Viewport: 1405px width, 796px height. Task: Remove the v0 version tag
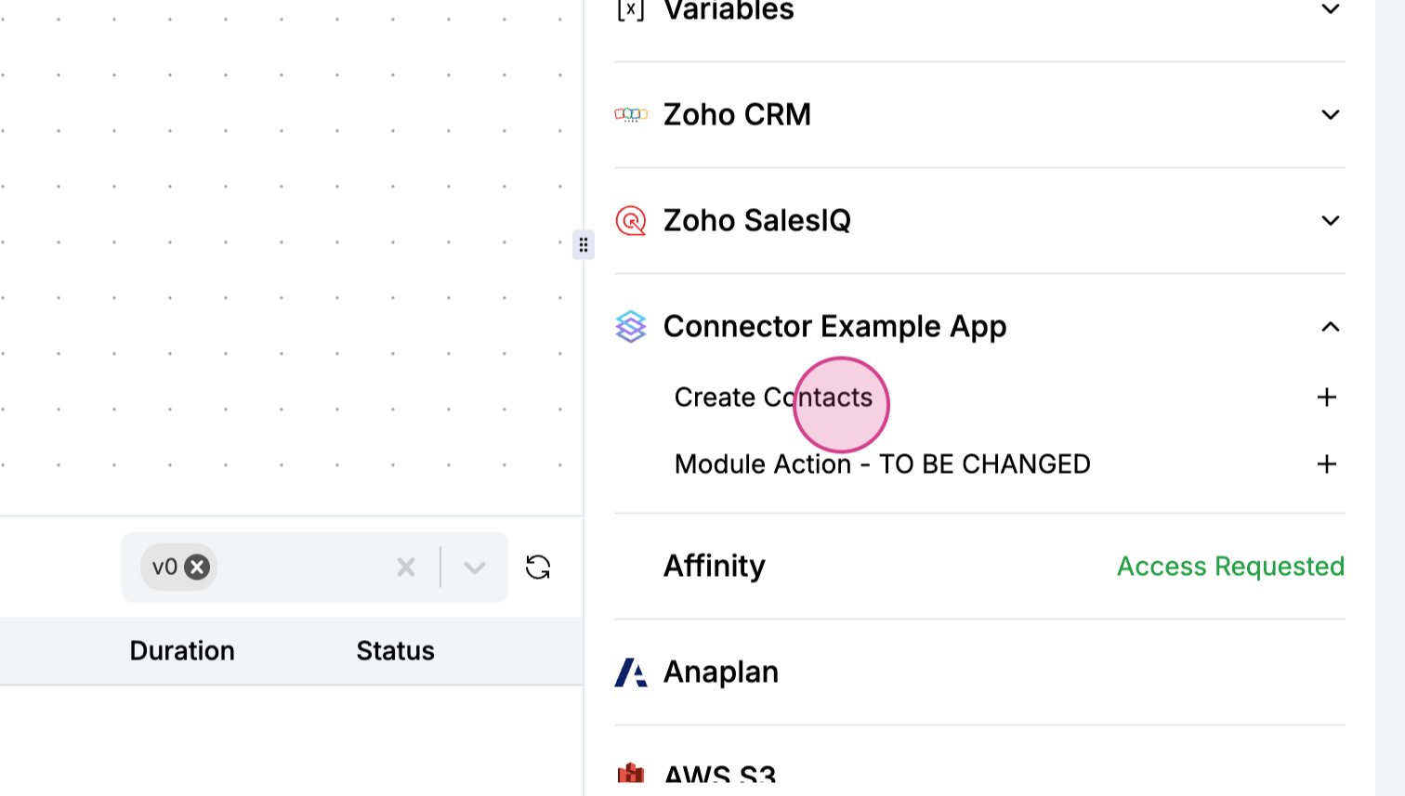(197, 567)
